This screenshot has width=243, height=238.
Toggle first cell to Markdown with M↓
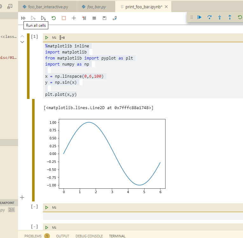tap(54, 38)
